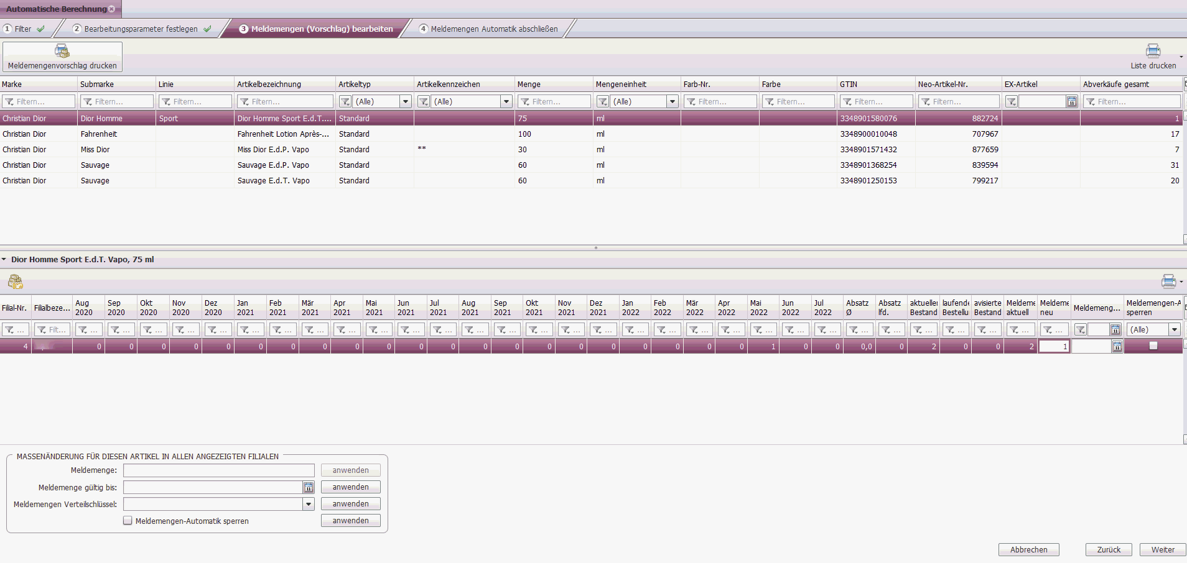The height and width of the screenshot is (563, 1187).
Task: Click filter icon in Farbe column
Action: (770, 101)
